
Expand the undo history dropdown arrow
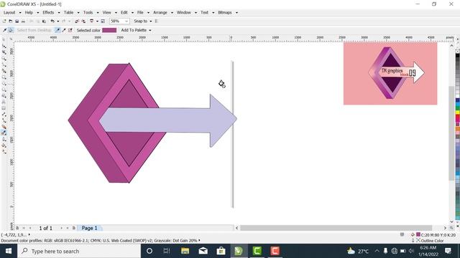tap(57, 21)
